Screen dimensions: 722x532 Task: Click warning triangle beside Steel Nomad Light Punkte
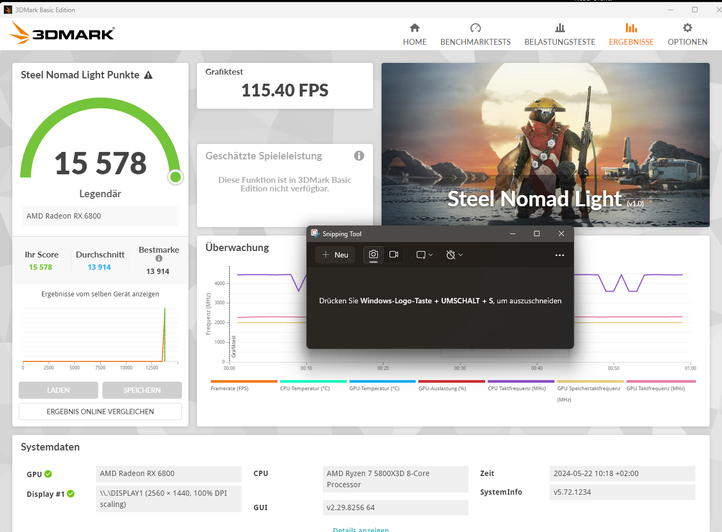(148, 75)
